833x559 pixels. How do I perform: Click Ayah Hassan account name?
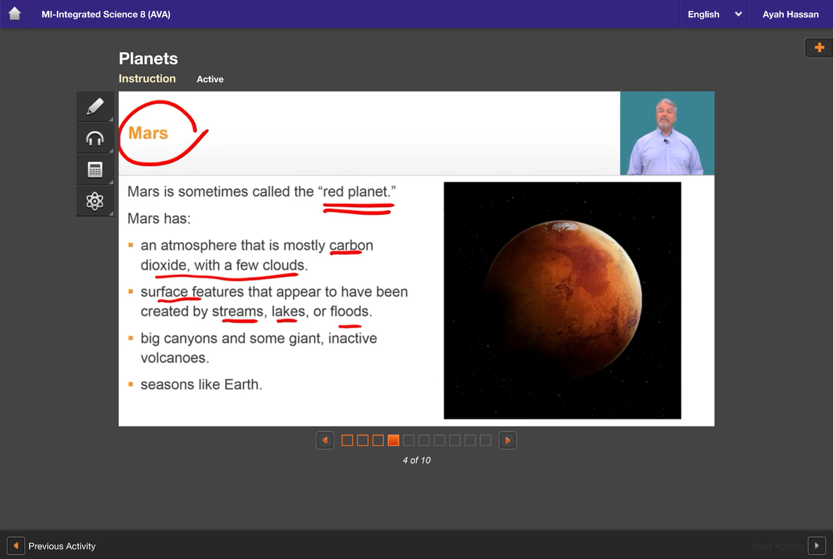pos(791,14)
